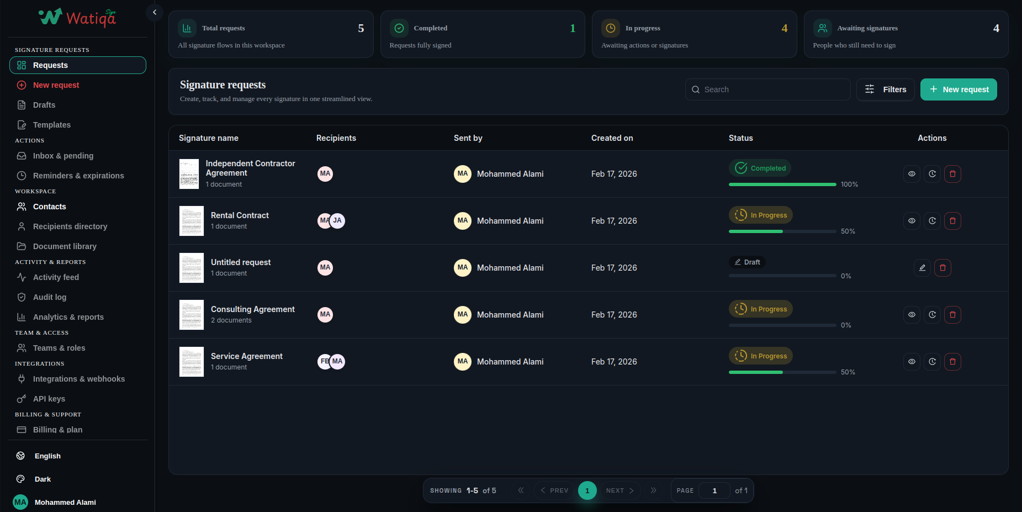This screenshot has height=512, width=1022.
Task: Click the Rental Contract progress bar
Action: click(782, 231)
